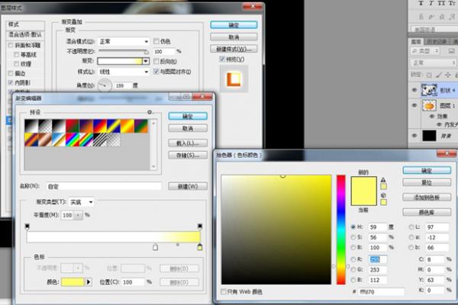Click the layer style preview thumbnail
The width and height of the screenshot is (458, 305).
coord(230,78)
